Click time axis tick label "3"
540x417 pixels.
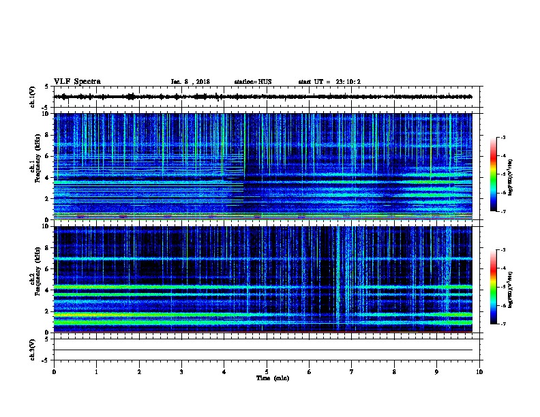pyautogui.click(x=181, y=372)
